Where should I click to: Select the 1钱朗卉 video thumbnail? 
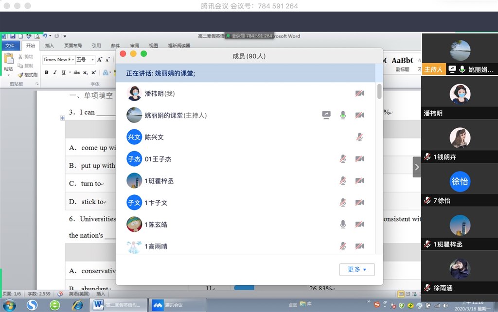point(460,141)
